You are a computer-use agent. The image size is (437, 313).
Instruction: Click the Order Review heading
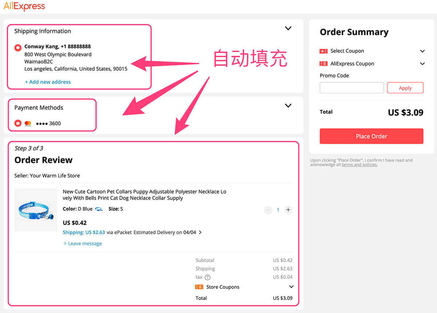point(43,160)
